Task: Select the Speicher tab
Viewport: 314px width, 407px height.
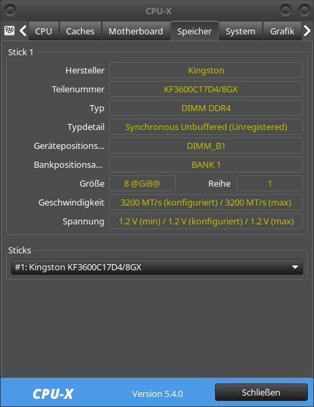Action: 194,31
